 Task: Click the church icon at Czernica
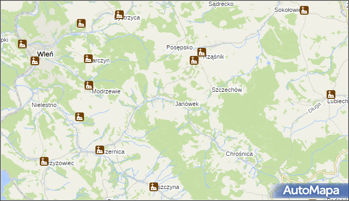point(100,150)
